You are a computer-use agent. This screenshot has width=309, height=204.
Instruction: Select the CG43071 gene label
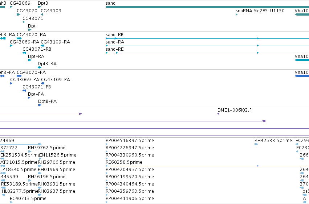click(33, 18)
